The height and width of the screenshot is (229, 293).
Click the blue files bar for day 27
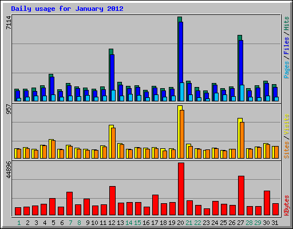tap(241, 63)
